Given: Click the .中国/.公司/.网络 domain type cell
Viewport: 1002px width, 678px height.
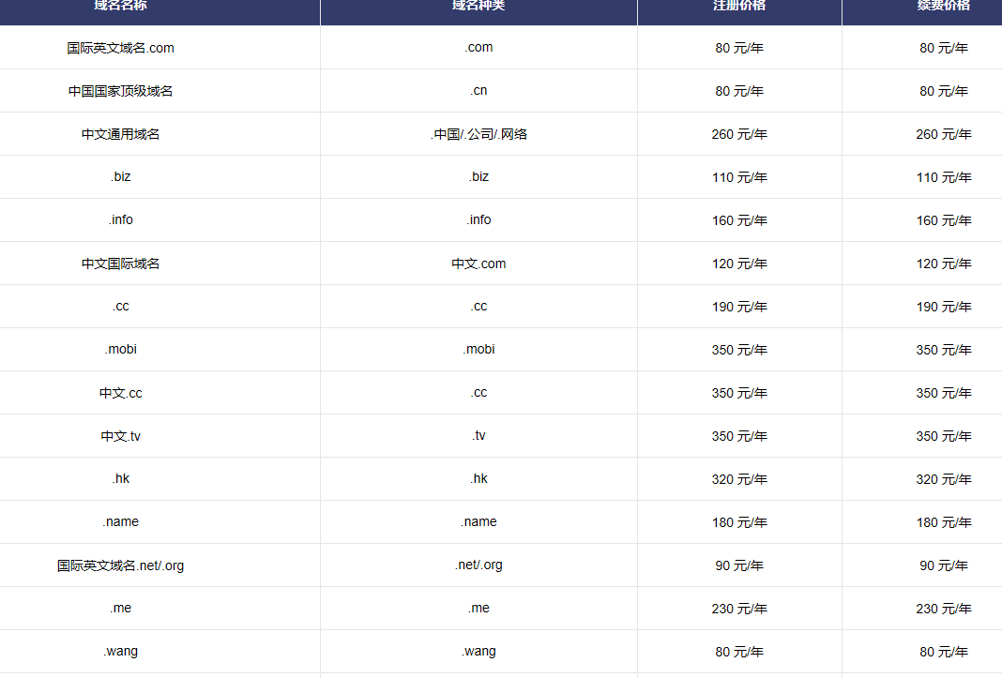Looking at the screenshot, I should pyautogui.click(x=478, y=134).
